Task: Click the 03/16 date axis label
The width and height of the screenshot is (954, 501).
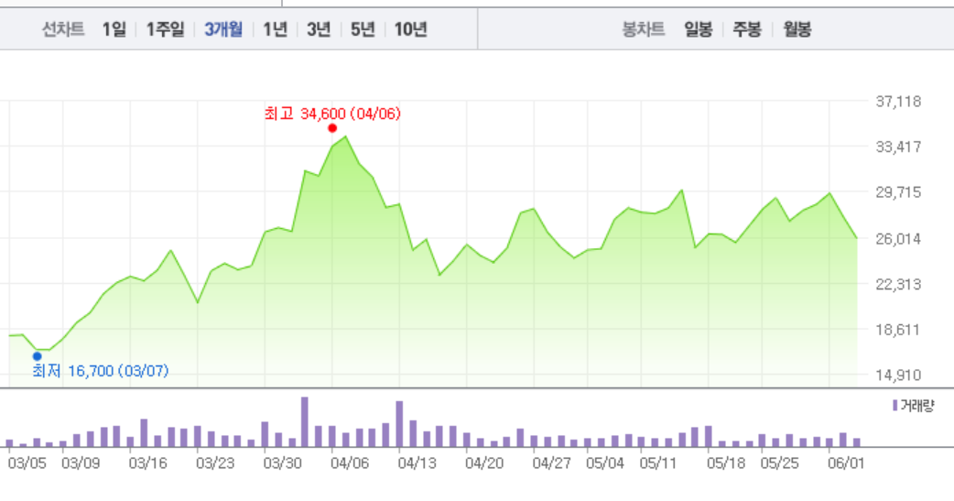Action: 147,463
